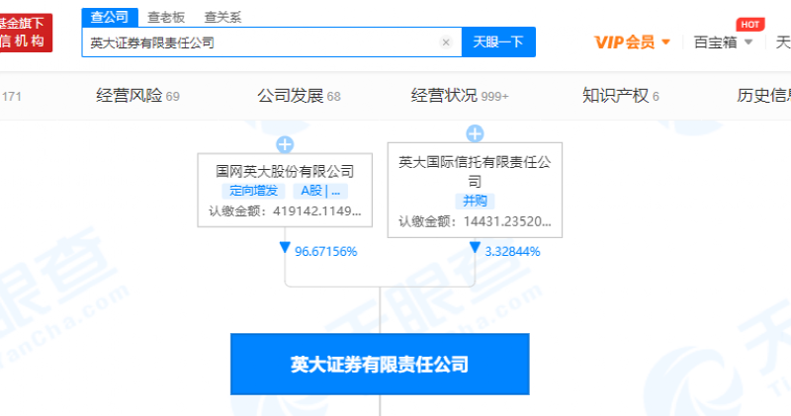Go to the 公司发展 section
Viewport: 791px width, 416px height.
(x=299, y=96)
